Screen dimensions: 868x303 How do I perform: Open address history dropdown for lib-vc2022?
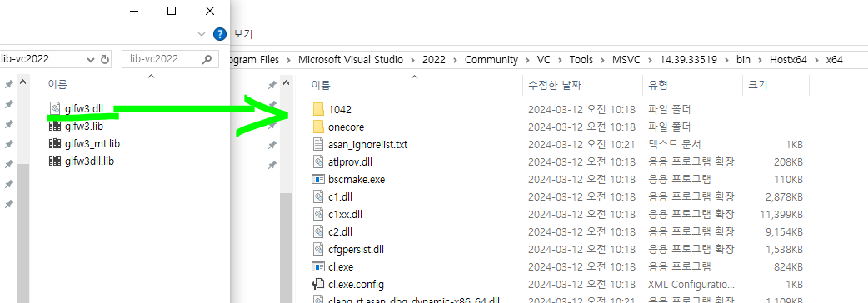pyautogui.click(x=91, y=59)
